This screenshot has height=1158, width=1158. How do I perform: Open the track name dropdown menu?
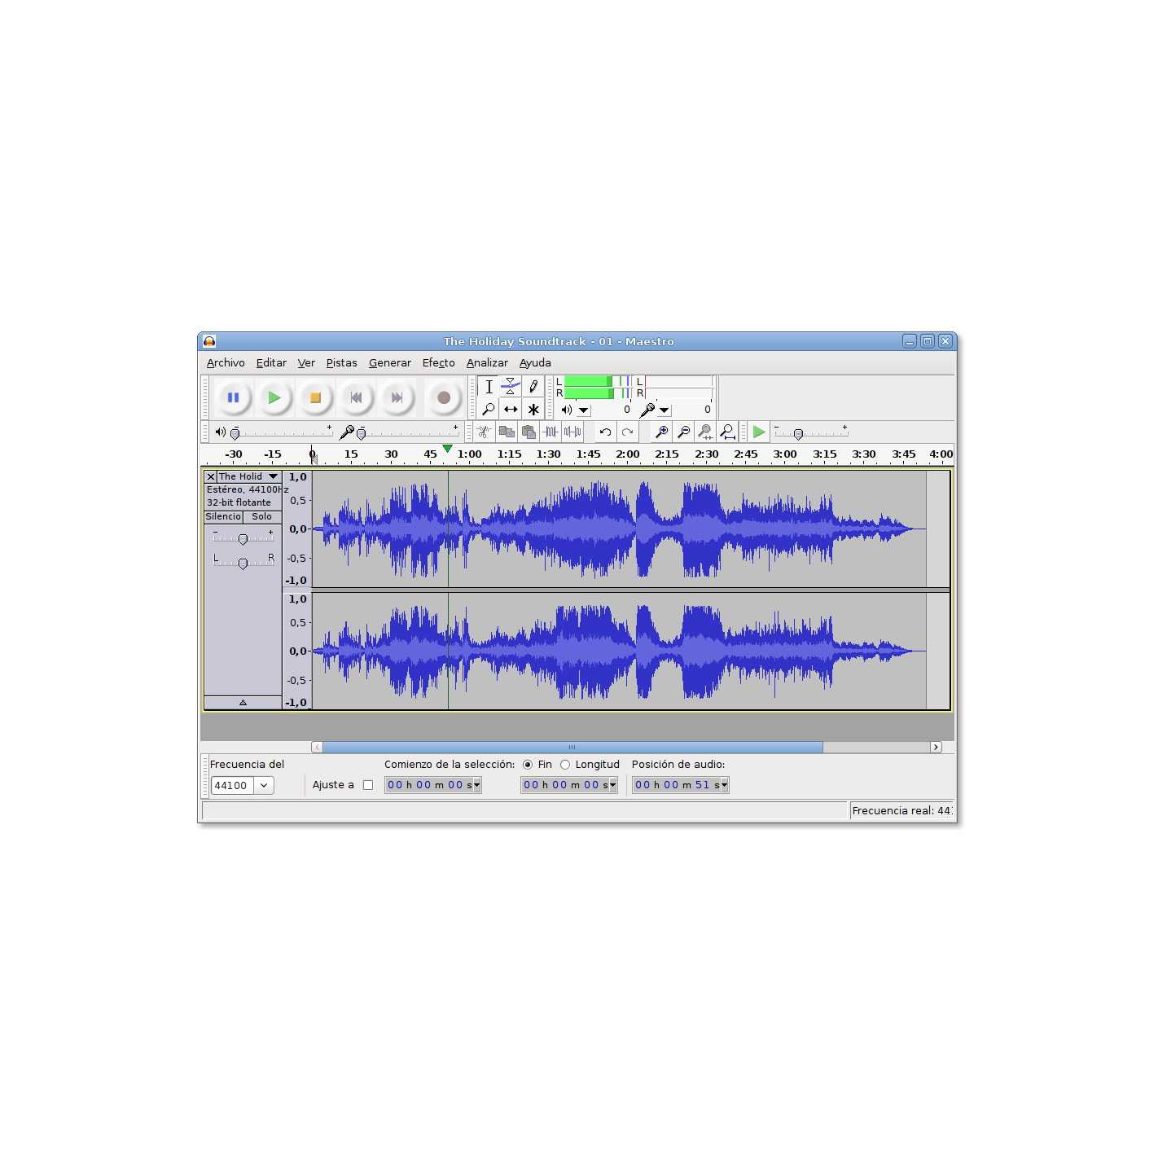[x=273, y=476]
